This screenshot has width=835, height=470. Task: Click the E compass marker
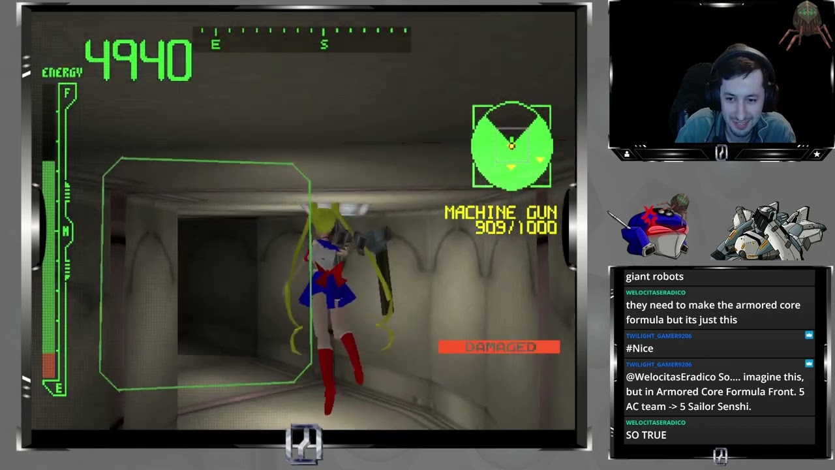coord(215,44)
